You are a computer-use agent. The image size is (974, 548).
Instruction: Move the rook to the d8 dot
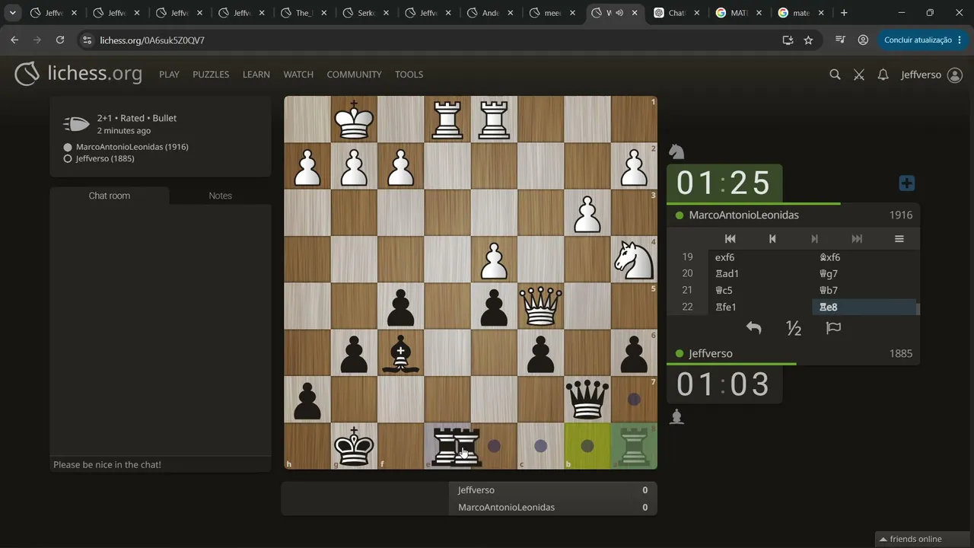pyautogui.click(x=494, y=446)
